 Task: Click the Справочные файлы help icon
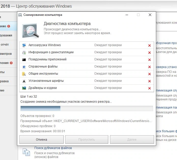click(24, 67)
